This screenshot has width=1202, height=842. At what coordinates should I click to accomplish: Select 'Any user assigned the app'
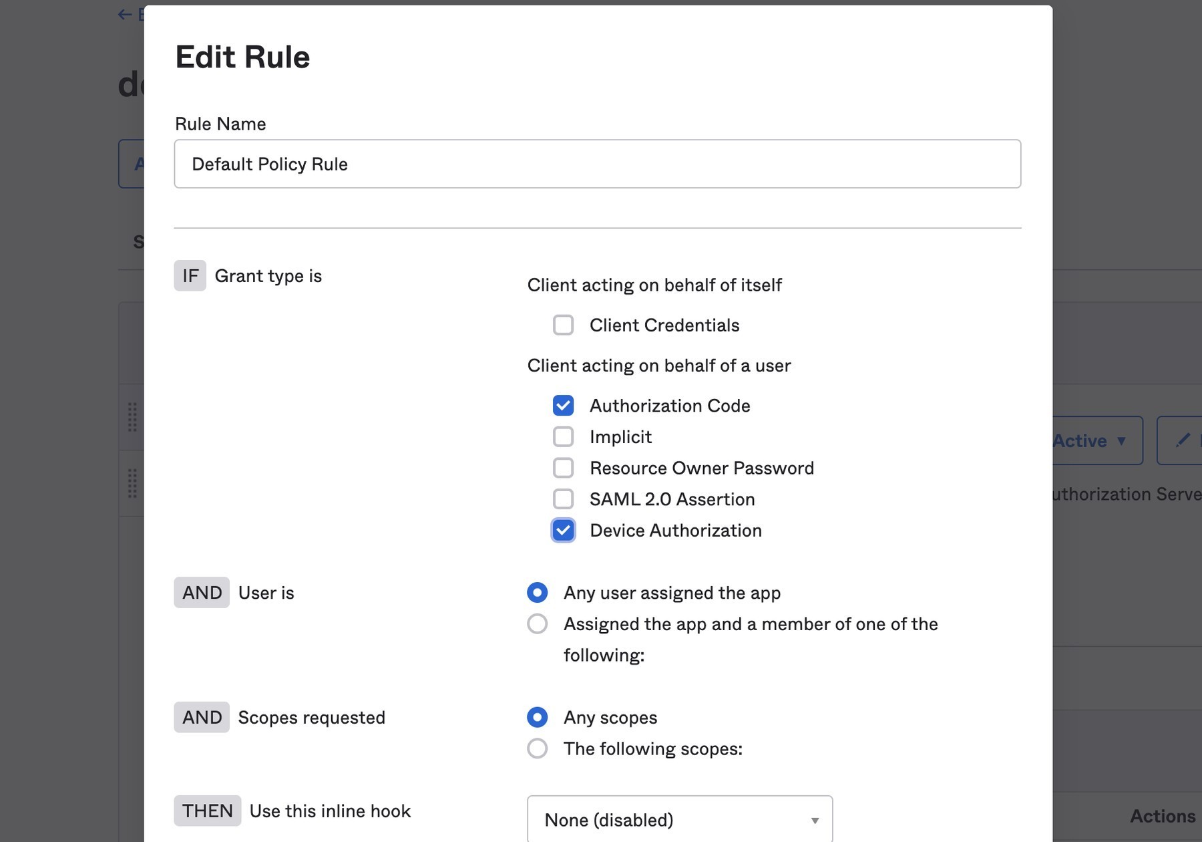537,593
